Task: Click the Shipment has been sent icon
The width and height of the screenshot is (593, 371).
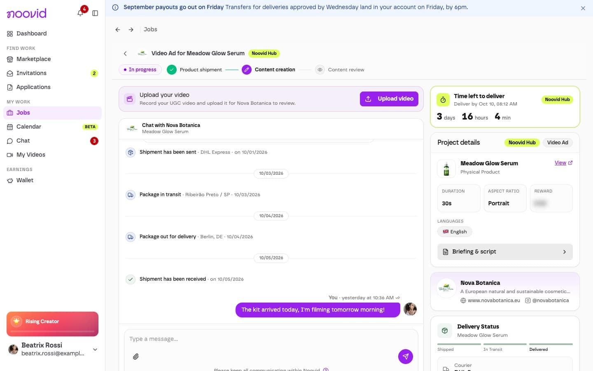Action: coord(131,153)
